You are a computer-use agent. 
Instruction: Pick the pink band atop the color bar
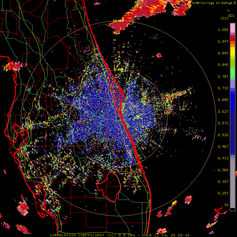point(233,28)
